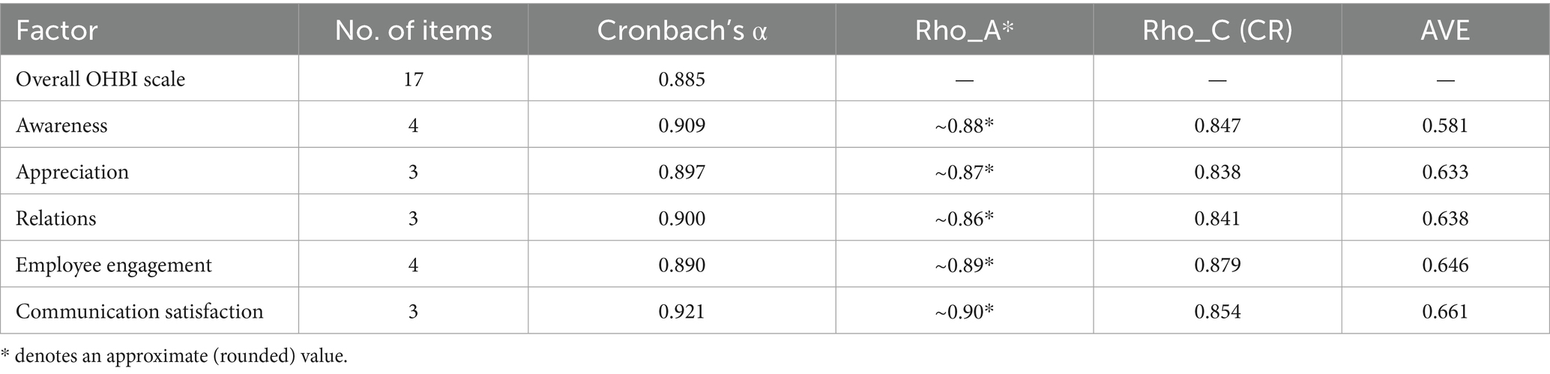
Task: Click the AVE column header
Action: [1445, 30]
